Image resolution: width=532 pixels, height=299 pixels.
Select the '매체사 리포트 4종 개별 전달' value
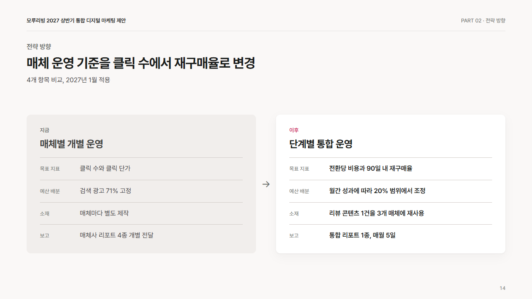[x=116, y=235]
